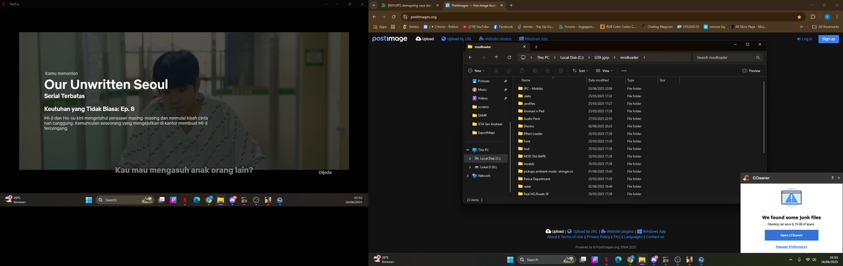The height and width of the screenshot is (266, 843).
Task: Show hidden system tray icons
Action: point(791,259)
